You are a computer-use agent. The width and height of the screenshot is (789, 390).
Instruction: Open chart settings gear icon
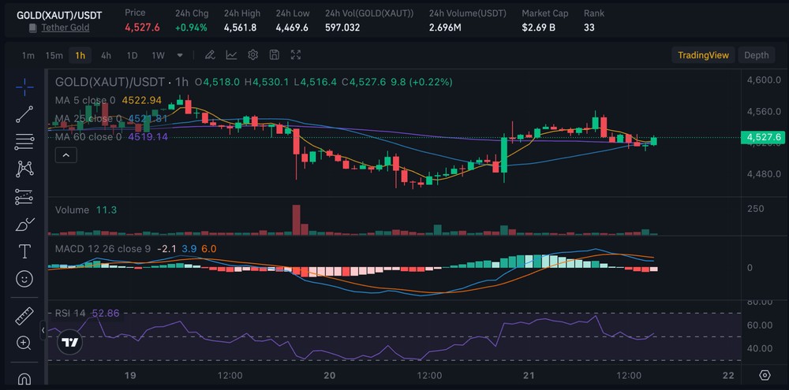[x=253, y=55]
